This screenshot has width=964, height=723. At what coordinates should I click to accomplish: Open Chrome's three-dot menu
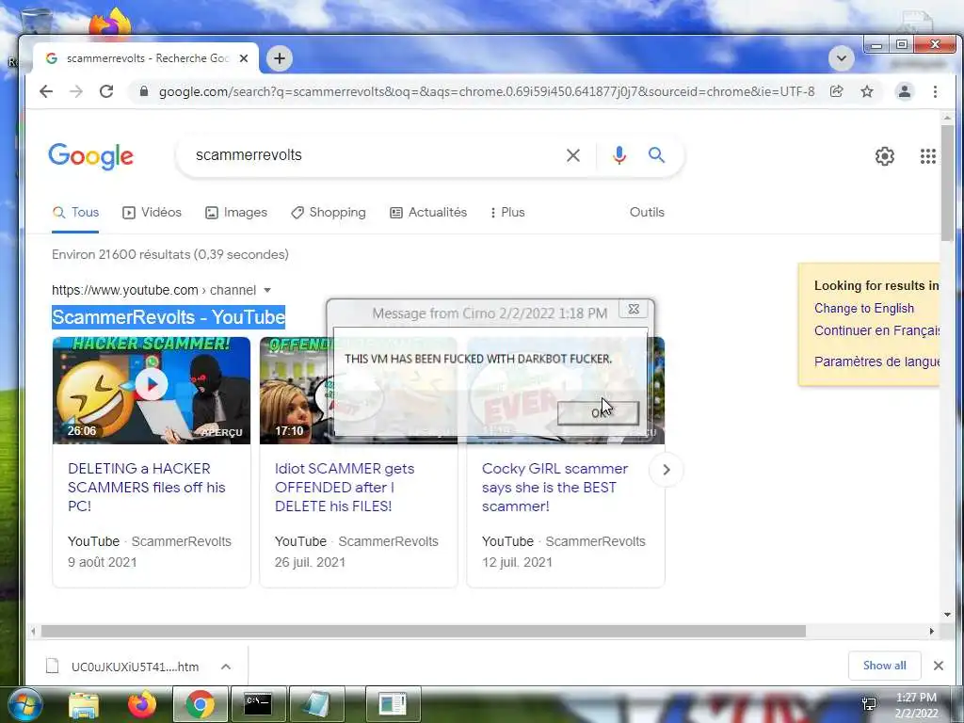935,91
